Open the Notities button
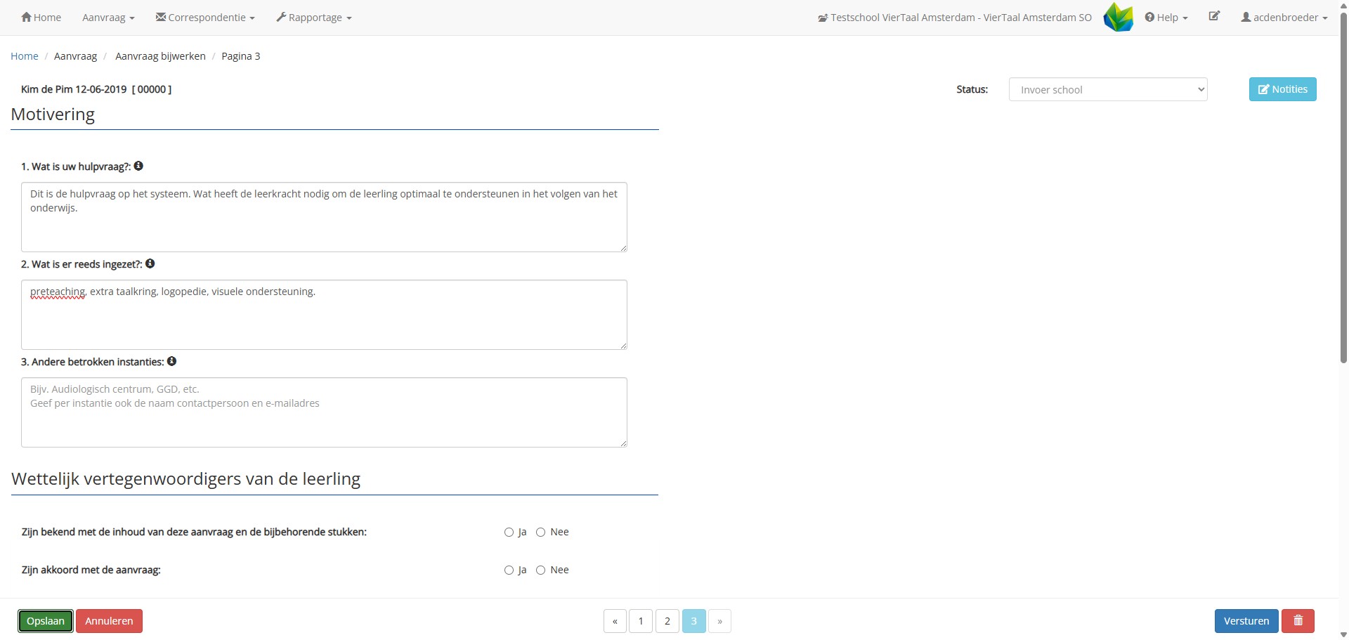The width and height of the screenshot is (1349, 640). (x=1283, y=89)
